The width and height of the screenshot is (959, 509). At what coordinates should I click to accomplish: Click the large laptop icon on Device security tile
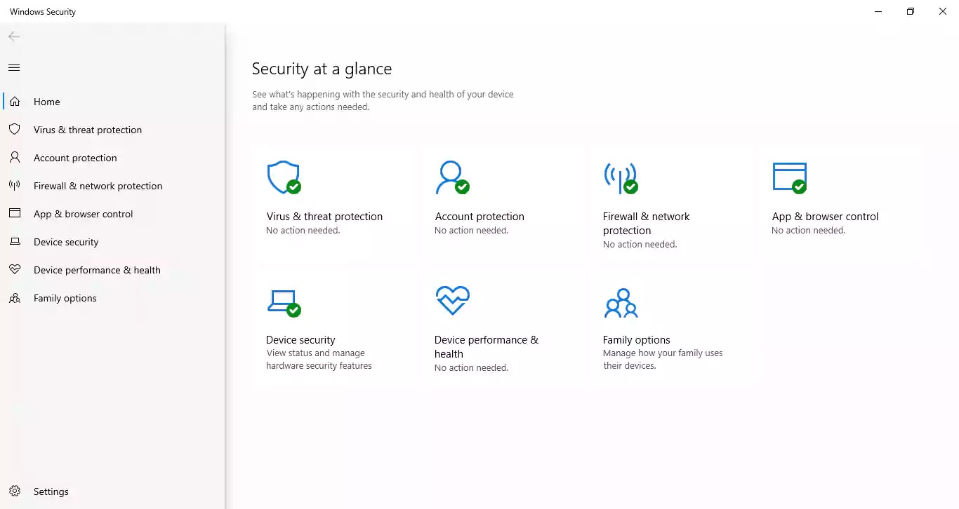click(284, 303)
